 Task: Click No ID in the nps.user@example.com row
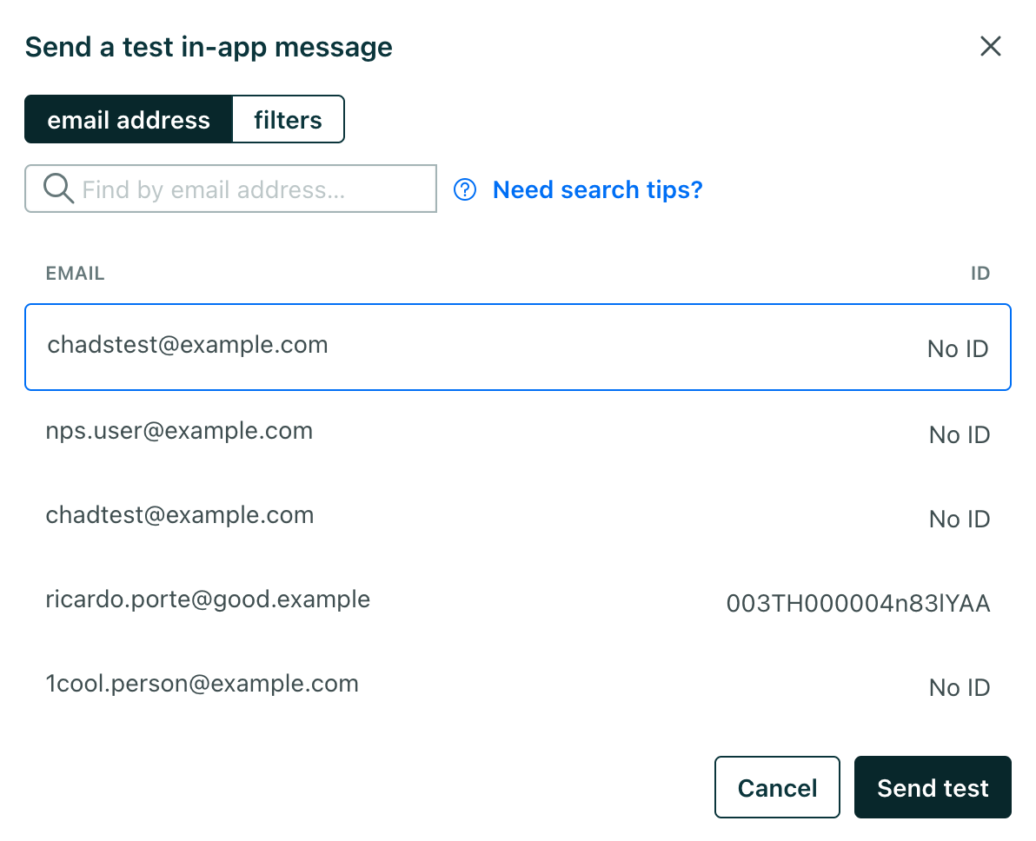(959, 435)
